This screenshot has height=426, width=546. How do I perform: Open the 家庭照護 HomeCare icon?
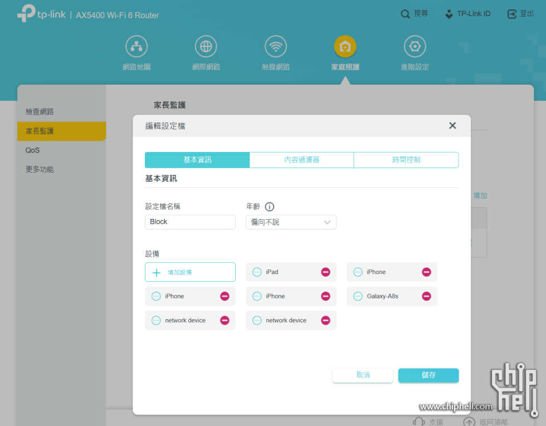click(345, 46)
